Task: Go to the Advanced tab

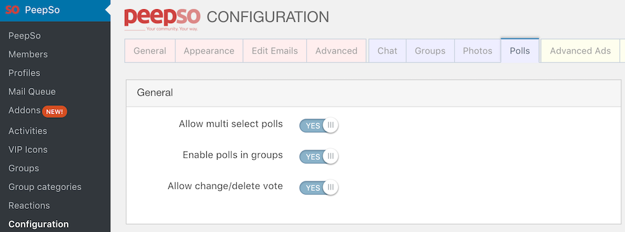Action: click(x=336, y=51)
